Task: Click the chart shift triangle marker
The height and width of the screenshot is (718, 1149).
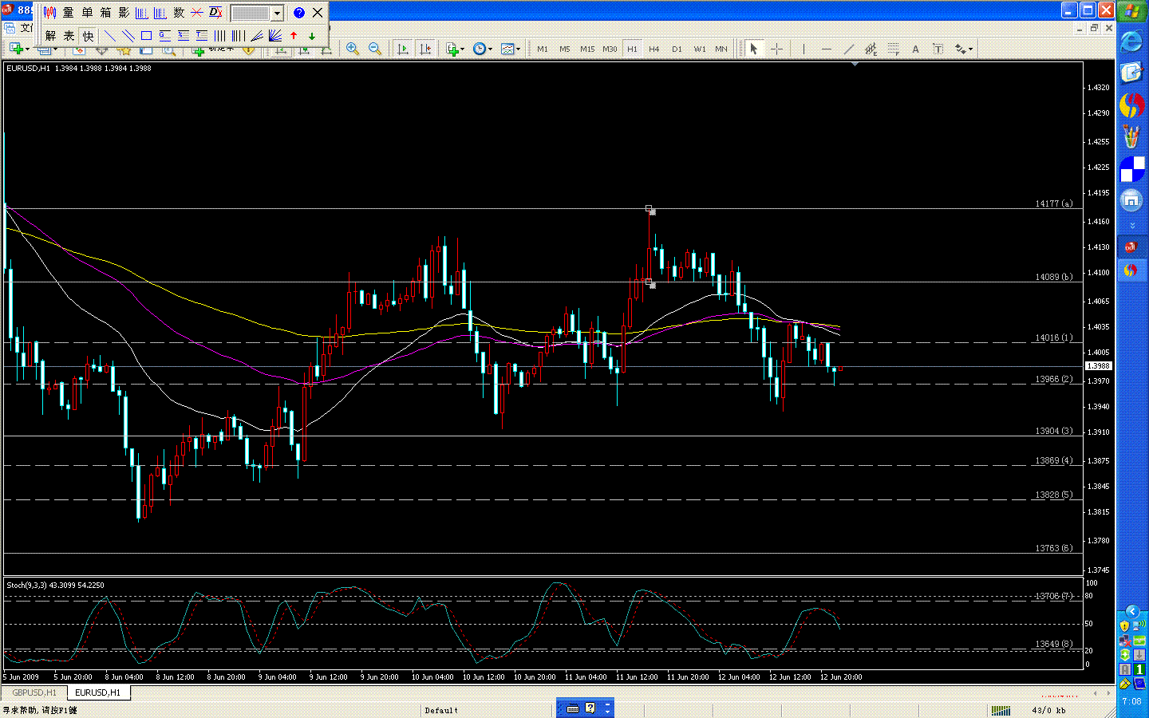Action: [855, 65]
